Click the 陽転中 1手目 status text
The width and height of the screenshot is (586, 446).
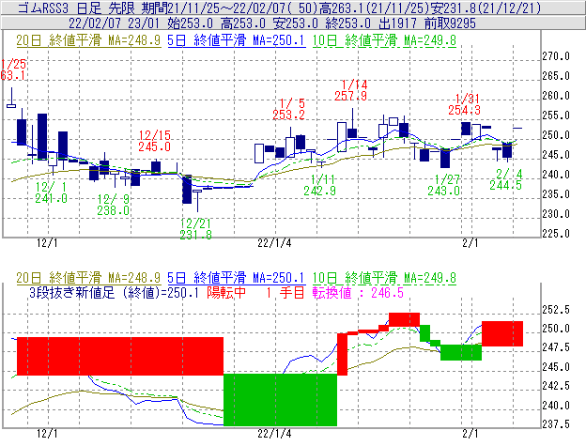coord(255,292)
